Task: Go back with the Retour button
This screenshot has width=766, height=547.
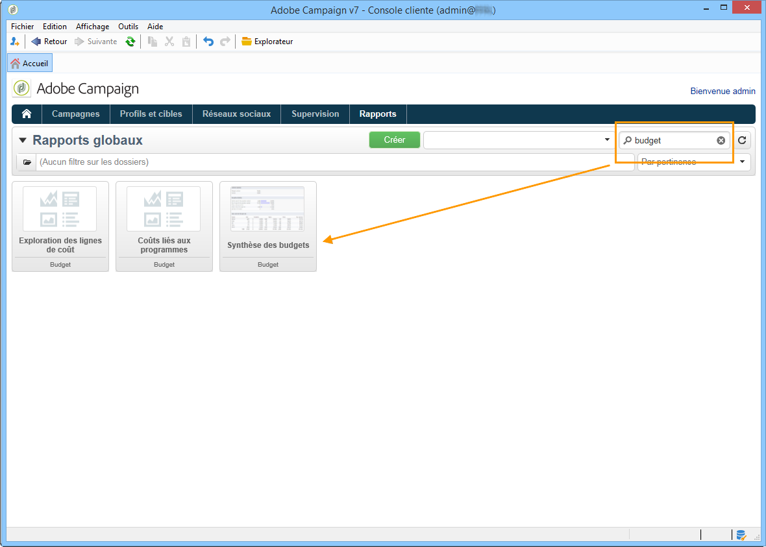Action: [x=49, y=42]
